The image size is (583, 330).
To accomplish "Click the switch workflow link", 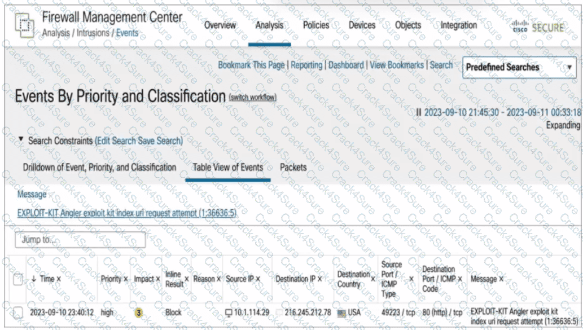I will click(x=253, y=98).
